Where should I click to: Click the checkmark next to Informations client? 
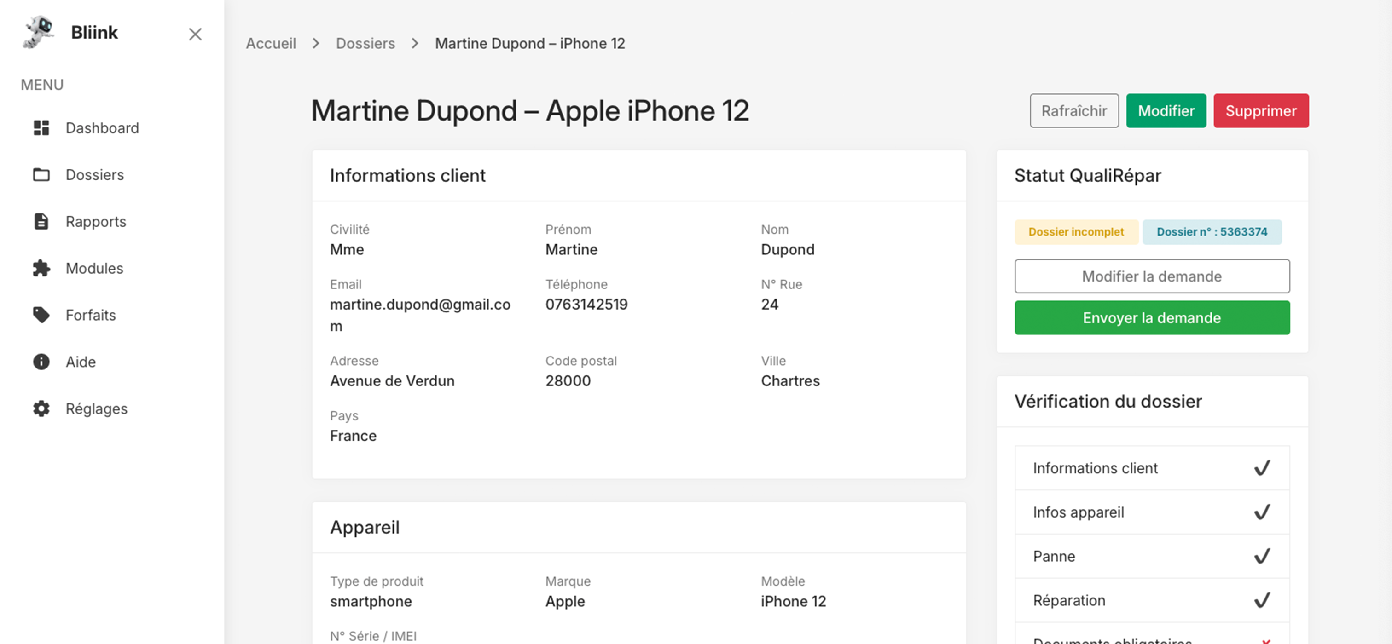(x=1262, y=467)
